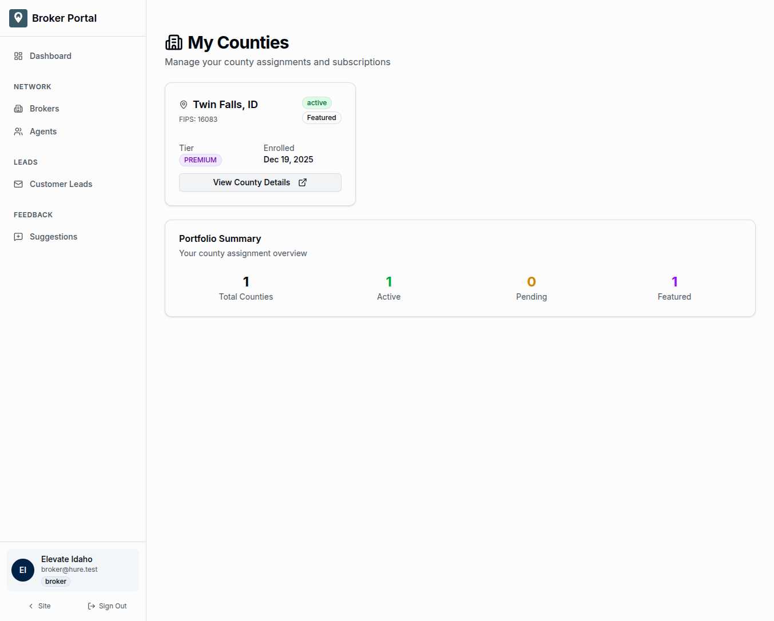Select the Dashboard grid icon
Screen dimensions: 774x621
18,55
